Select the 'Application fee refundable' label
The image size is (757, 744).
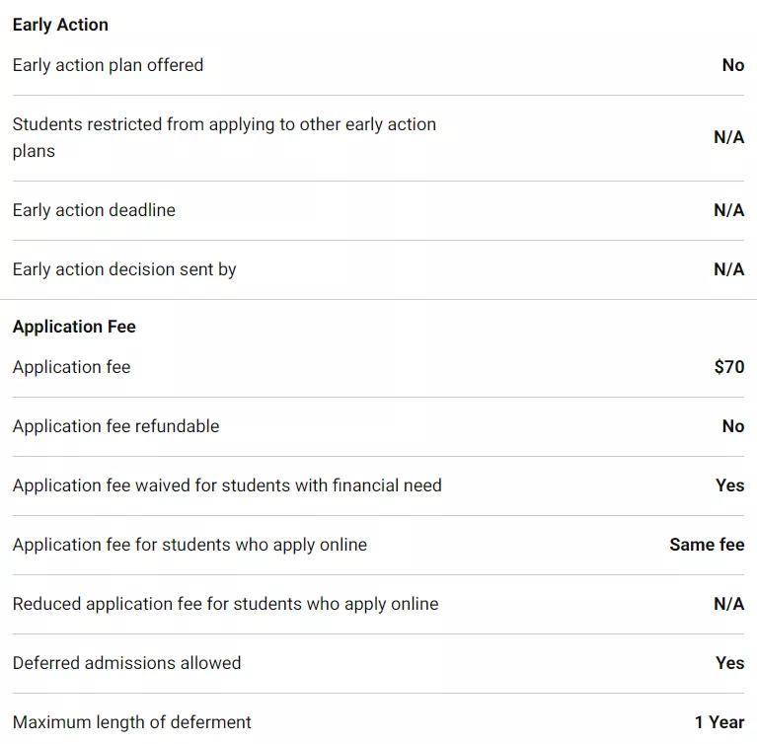pos(115,426)
